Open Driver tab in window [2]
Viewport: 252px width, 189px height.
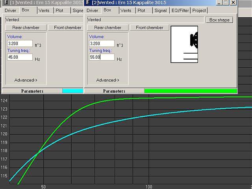point(93,11)
